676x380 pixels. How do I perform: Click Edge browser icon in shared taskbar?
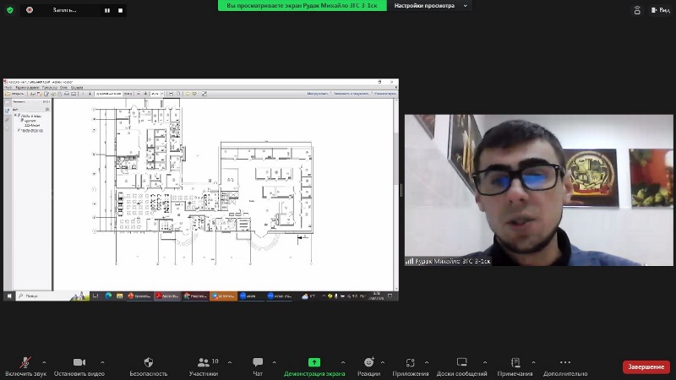[109, 296]
